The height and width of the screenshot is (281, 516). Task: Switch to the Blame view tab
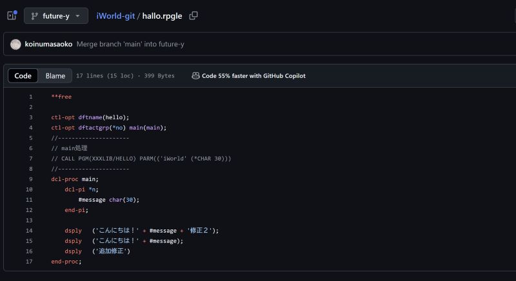[55, 75]
